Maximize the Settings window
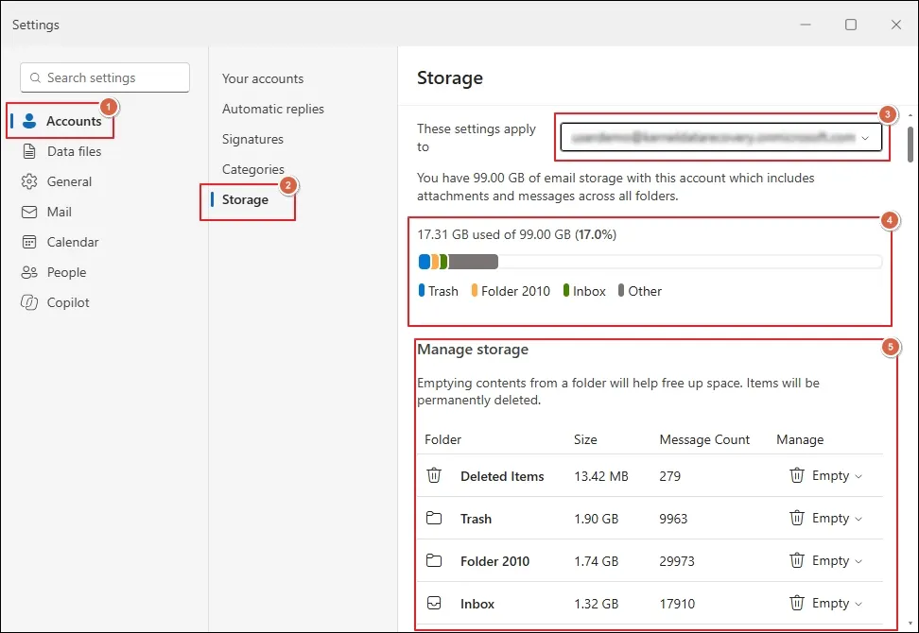Viewport: 919px width, 633px height. click(850, 25)
